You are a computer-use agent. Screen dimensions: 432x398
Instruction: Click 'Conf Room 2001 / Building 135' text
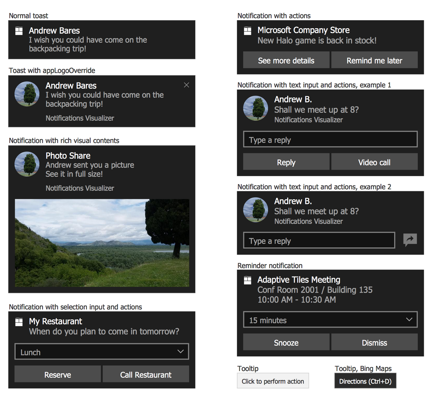click(x=315, y=290)
